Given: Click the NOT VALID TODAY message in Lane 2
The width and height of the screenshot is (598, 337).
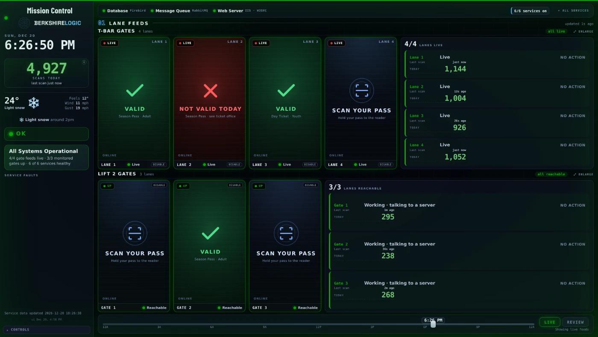Looking at the screenshot, I should 210,109.
